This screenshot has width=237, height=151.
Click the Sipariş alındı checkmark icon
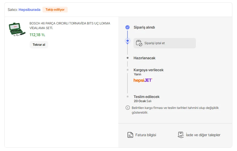click(x=127, y=27)
